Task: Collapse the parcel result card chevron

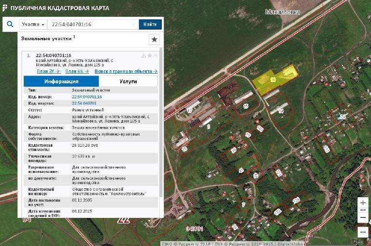Action: [x=155, y=56]
